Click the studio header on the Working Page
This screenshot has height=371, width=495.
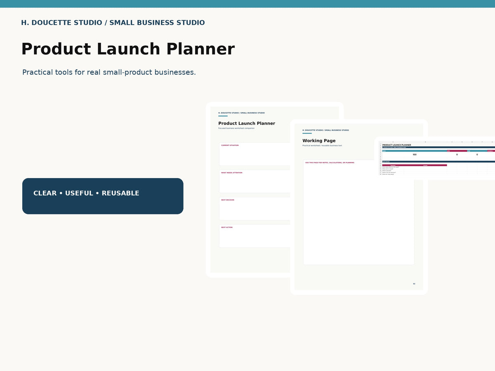click(x=325, y=130)
